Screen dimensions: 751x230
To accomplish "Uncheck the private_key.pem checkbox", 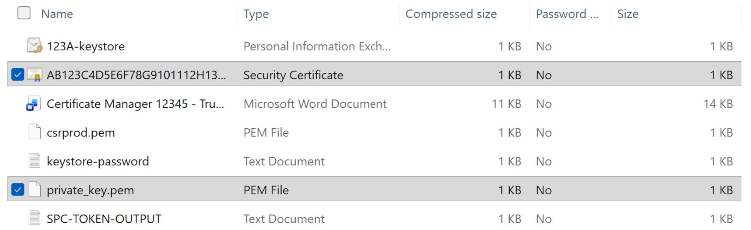I will (x=18, y=190).
